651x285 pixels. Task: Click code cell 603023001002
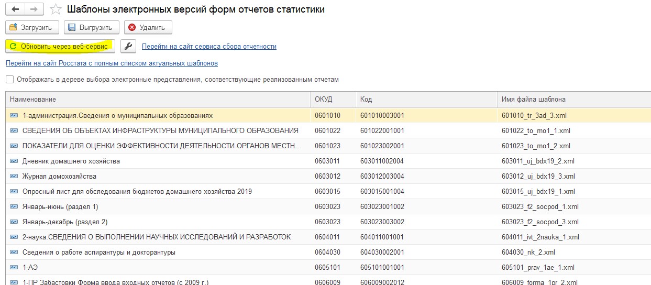(382, 206)
